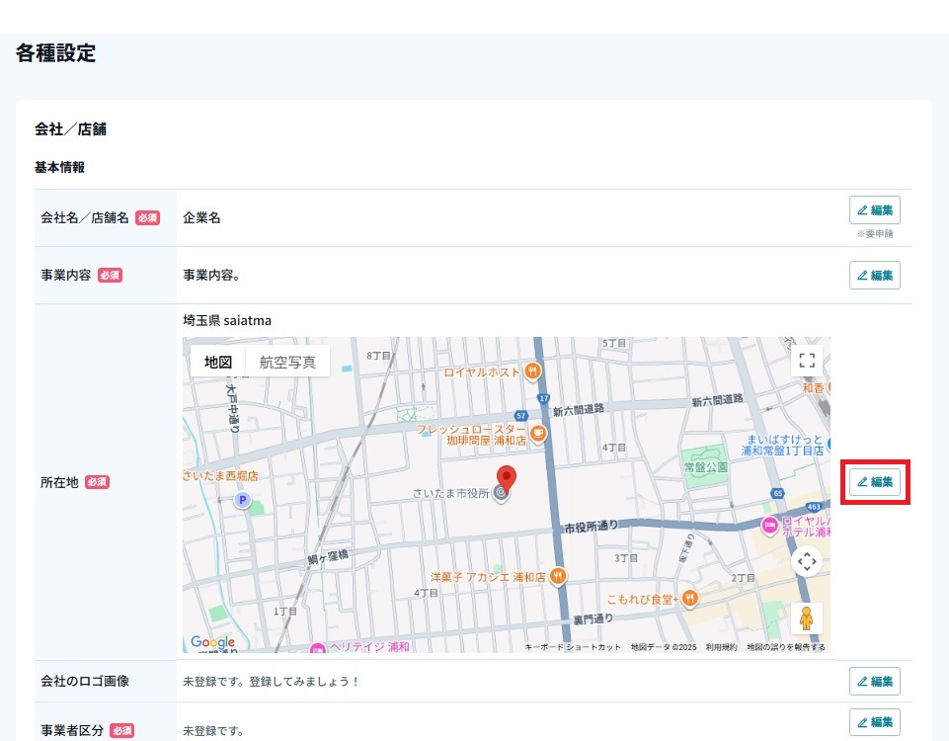Viewport: 949px width, 741px height.
Task: Click route 463 road shield
Action: [x=814, y=507]
